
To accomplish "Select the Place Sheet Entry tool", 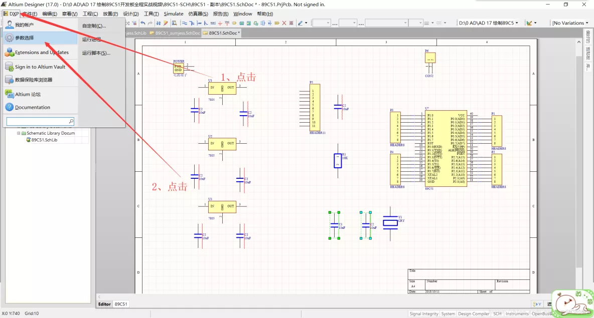I will coord(248,23).
